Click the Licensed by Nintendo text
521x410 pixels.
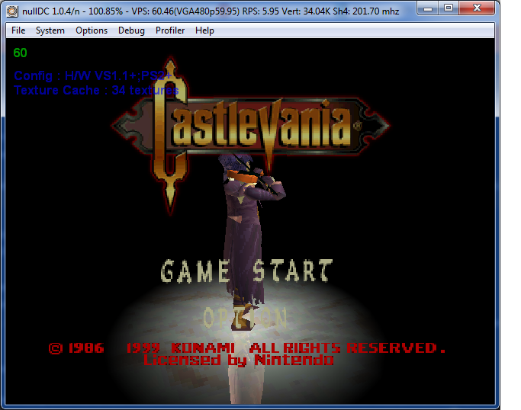click(239, 360)
